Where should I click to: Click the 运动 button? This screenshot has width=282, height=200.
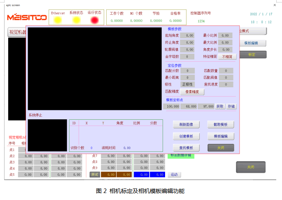click(x=174, y=174)
